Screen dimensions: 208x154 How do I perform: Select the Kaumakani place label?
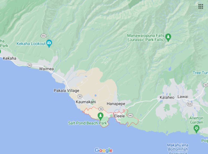[x=86, y=102]
